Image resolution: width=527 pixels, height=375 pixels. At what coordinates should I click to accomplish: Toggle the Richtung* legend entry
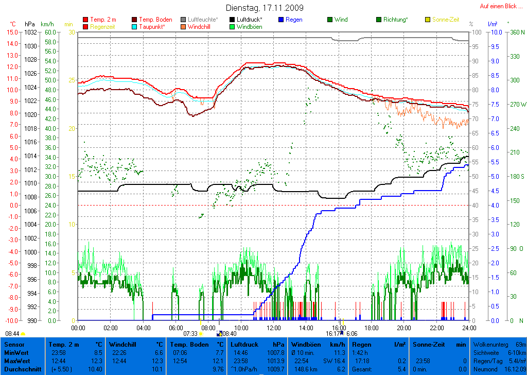[395, 20]
